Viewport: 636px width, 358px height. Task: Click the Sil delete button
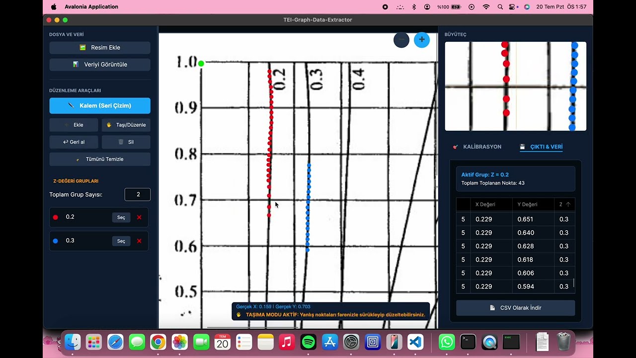tap(126, 142)
